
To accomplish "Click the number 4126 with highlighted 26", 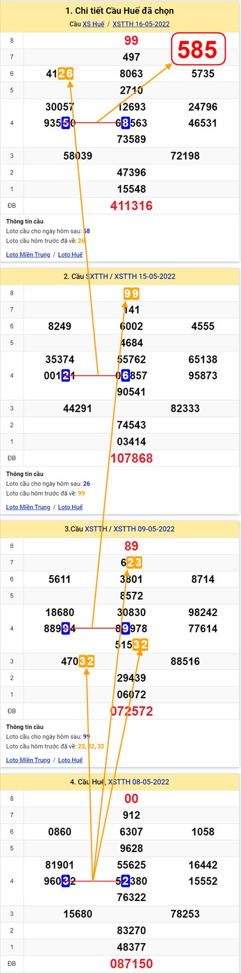I will (60, 74).
